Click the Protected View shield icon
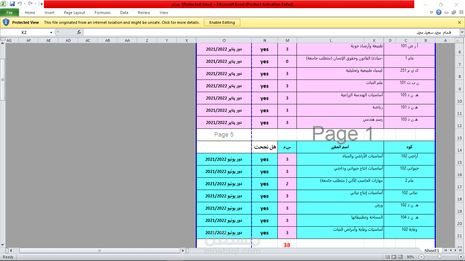 tap(6, 22)
